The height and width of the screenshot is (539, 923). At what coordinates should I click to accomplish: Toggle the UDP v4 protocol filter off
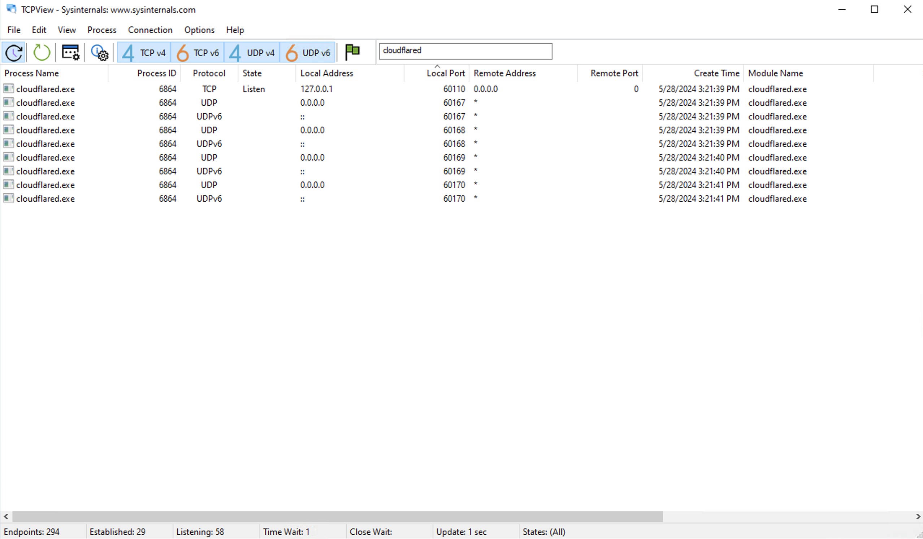[x=251, y=52]
